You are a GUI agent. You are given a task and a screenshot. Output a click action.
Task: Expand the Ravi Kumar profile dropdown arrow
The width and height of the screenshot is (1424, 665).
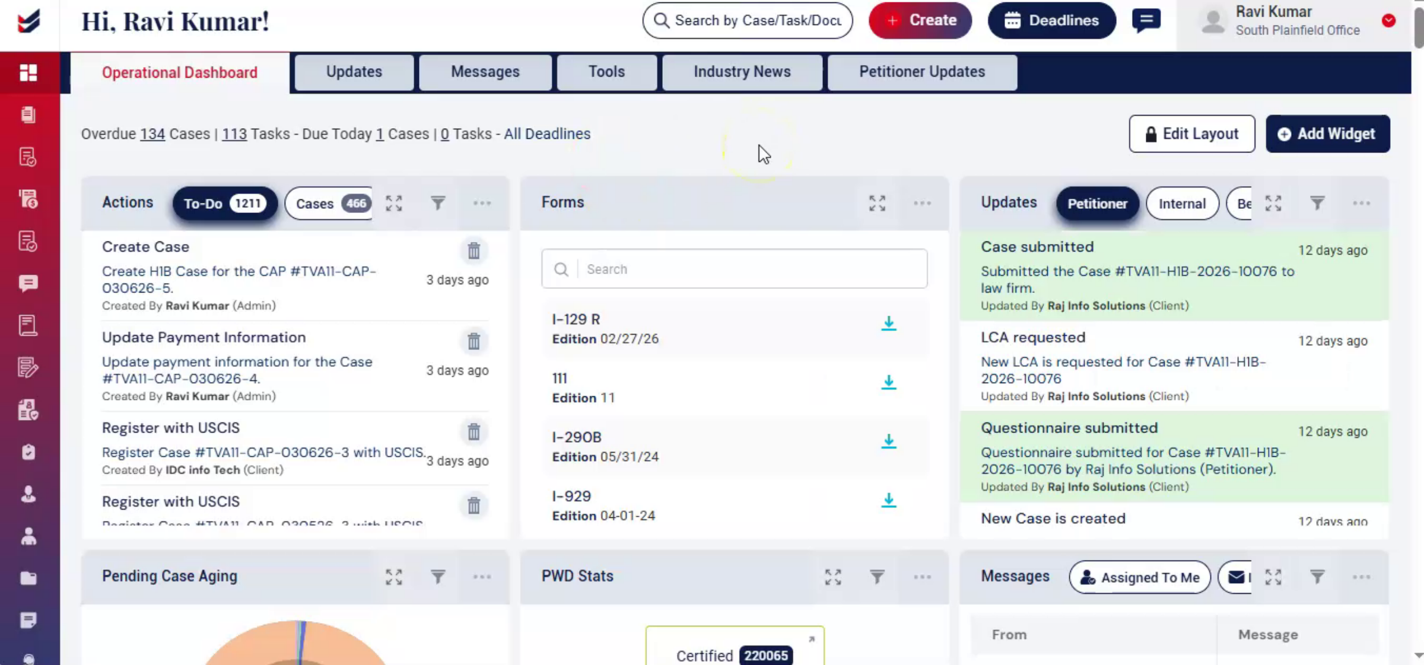(x=1388, y=21)
